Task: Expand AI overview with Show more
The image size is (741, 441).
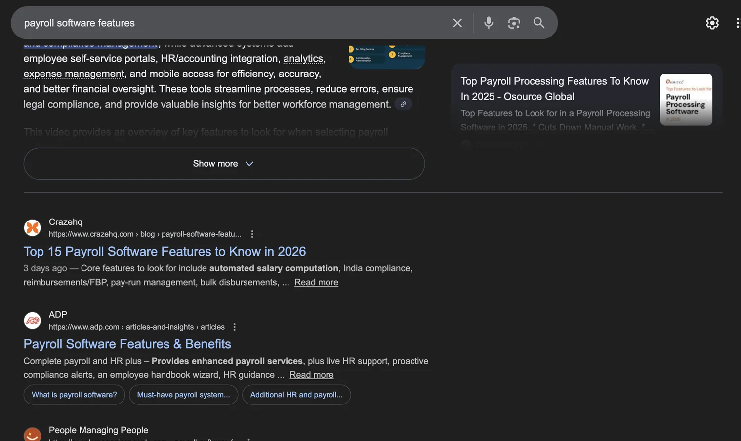Action: point(224,164)
